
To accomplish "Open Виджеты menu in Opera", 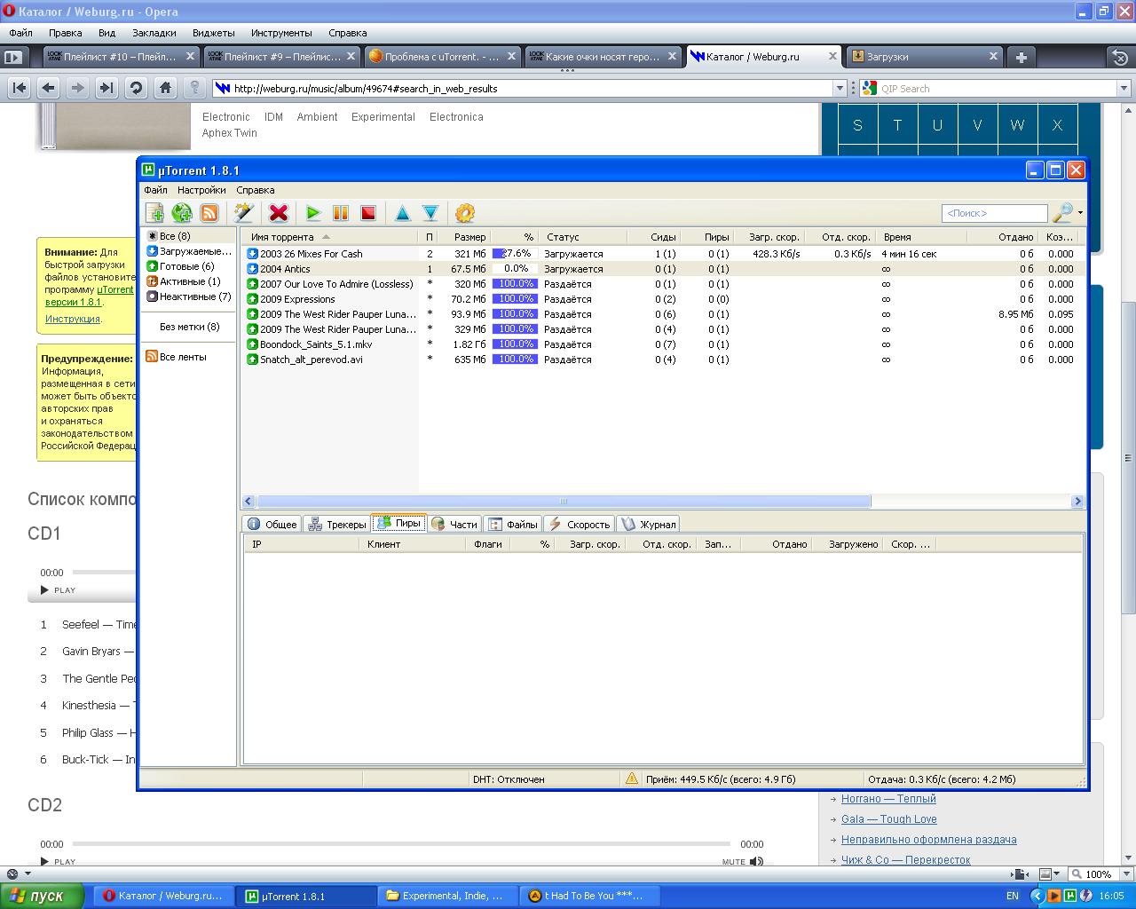I will coord(213,33).
